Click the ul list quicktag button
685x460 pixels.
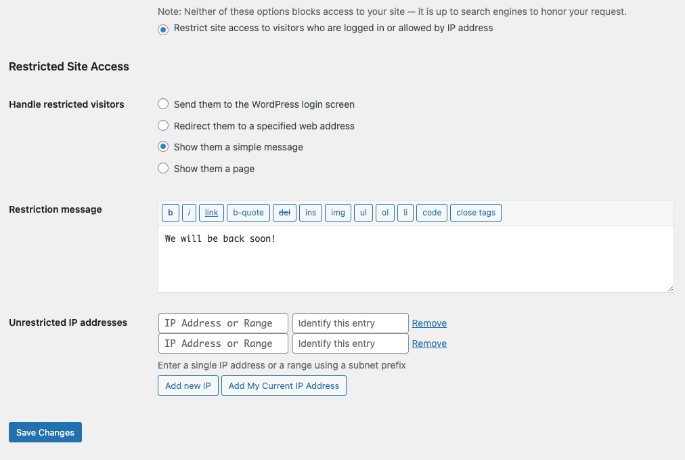(363, 213)
